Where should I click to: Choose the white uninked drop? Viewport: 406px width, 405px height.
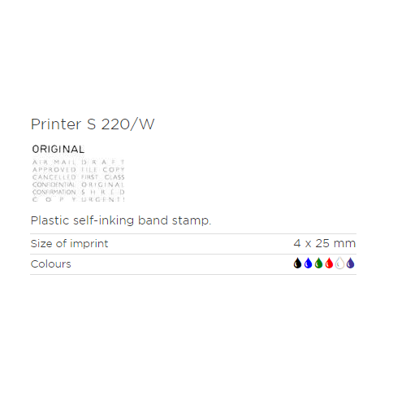[339, 263]
